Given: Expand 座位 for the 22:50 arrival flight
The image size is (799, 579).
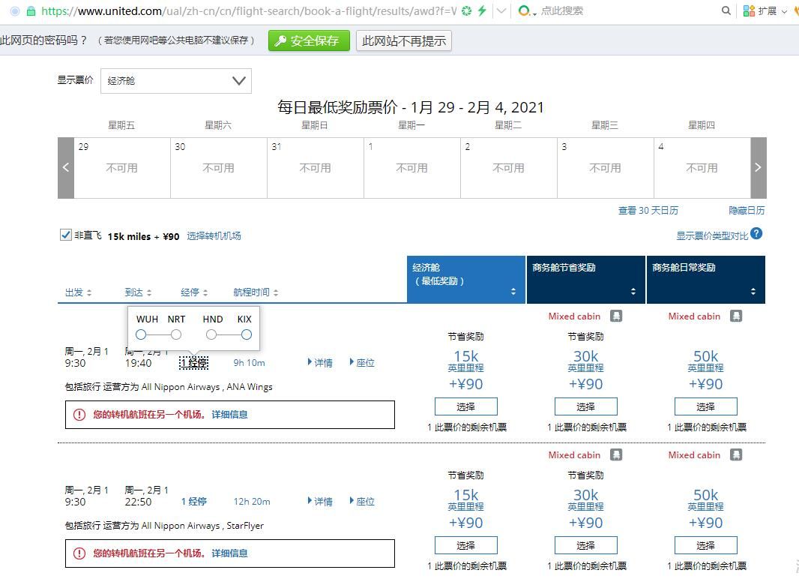Looking at the screenshot, I should [x=362, y=502].
